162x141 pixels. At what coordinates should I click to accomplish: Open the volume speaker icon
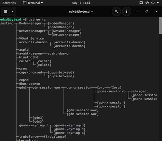[x=147, y=3]
